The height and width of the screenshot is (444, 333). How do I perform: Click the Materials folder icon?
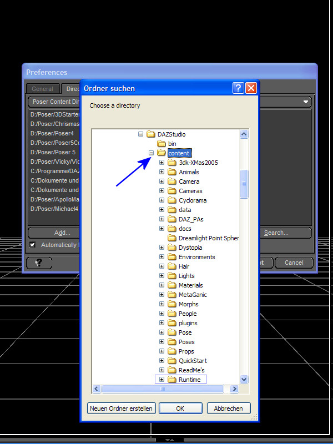172,285
